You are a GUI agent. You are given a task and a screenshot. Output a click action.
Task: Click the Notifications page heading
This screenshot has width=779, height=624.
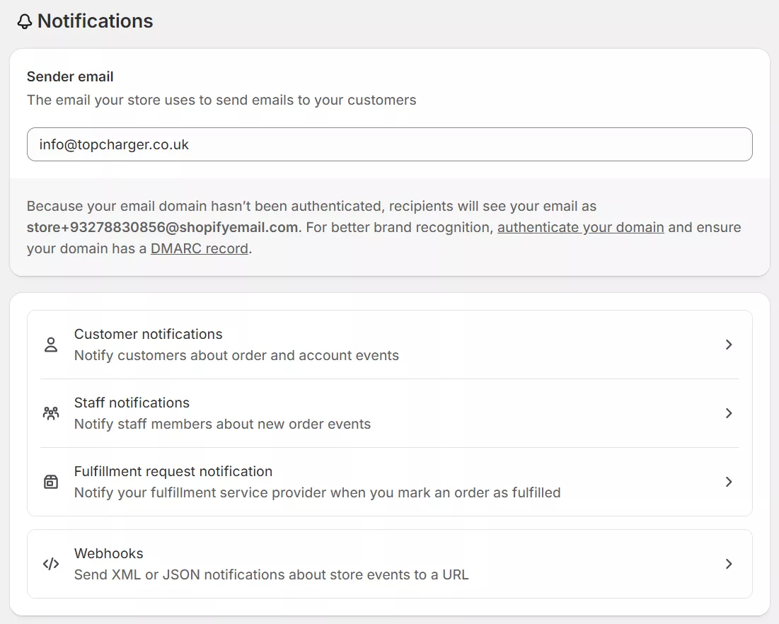pos(95,21)
